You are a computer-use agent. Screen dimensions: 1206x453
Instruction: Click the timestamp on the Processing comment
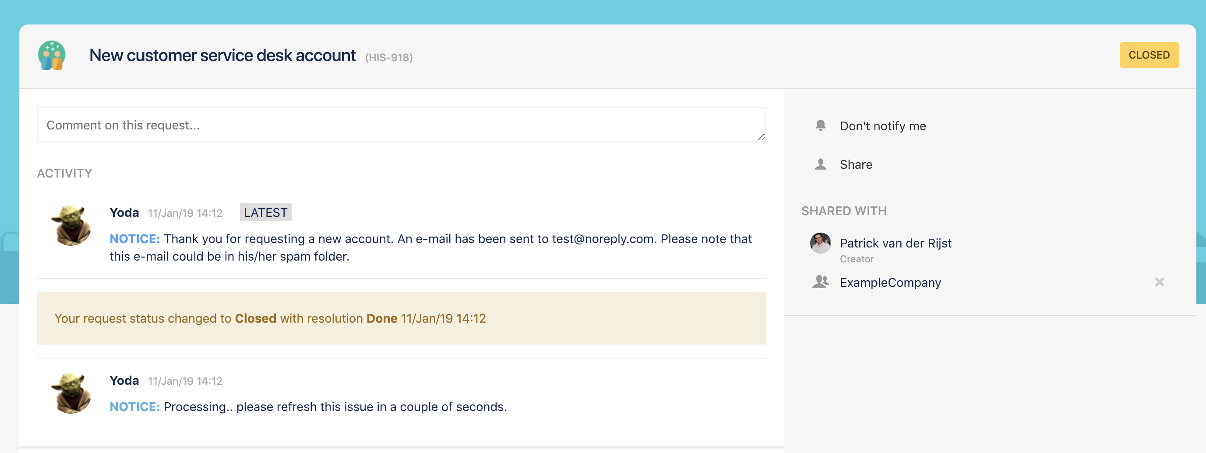tap(185, 381)
